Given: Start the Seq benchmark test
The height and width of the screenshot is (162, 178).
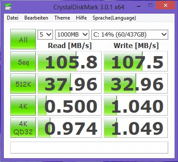Looking at the screenshot, I should (23, 61).
